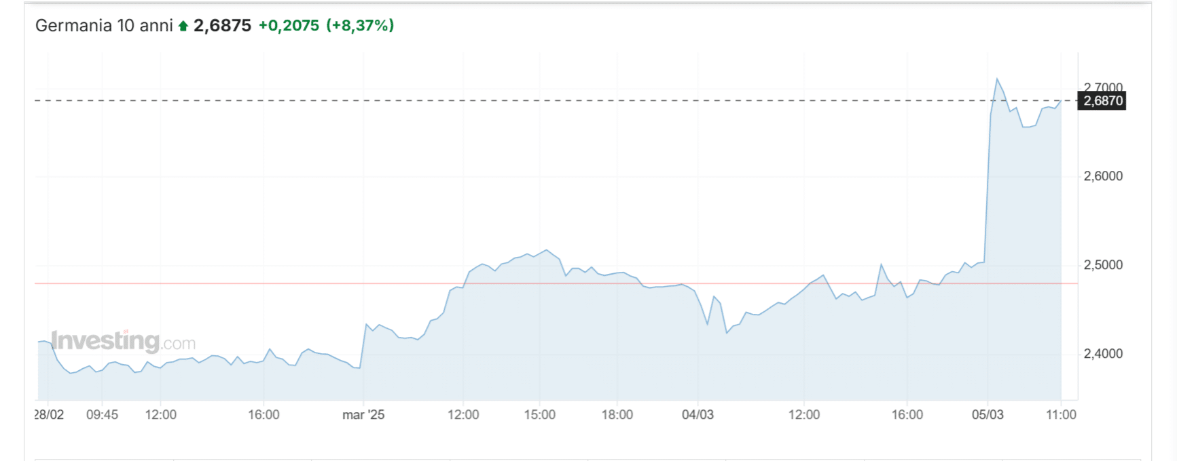Viewport: 1177px width, 461px height.
Task: Click the green up arrow beside Germania 10 anni
Action: pos(183,26)
